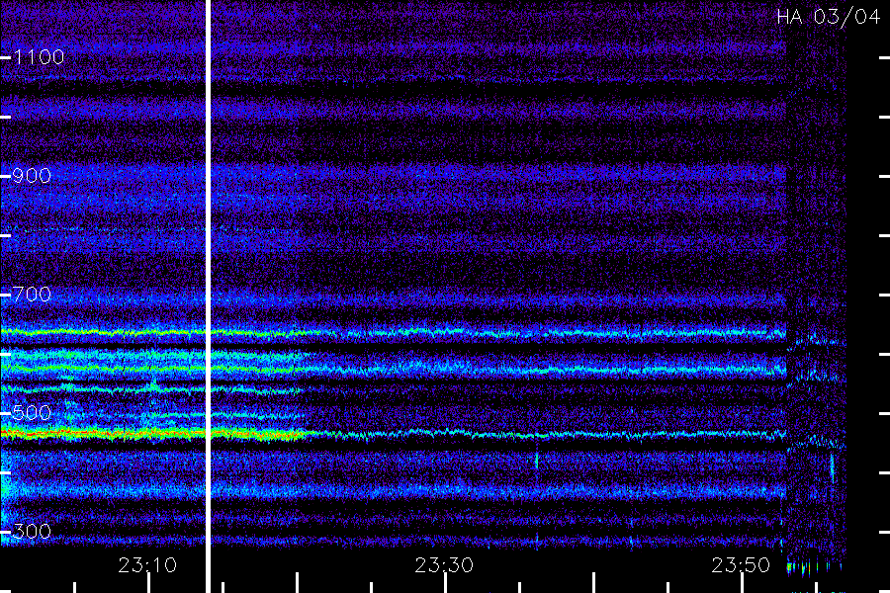The width and height of the screenshot is (890, 593).
Task: Click the 700 frequency axis label
Action: [x=32, y=294]
